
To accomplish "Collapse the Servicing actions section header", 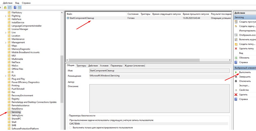I will (x=245, y=17).
